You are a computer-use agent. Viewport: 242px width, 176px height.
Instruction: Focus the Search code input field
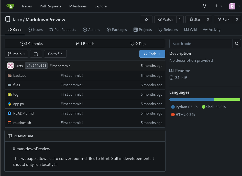tap(201, 44)
